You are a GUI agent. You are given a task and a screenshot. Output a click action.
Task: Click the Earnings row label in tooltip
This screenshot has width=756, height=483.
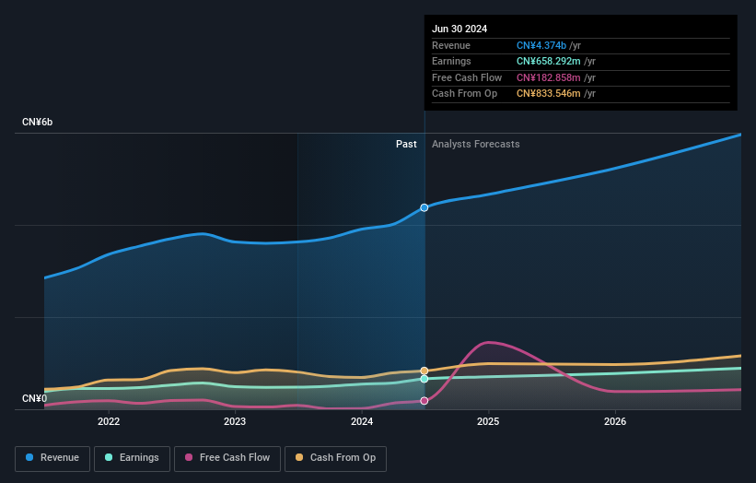[x=451, y=61]
